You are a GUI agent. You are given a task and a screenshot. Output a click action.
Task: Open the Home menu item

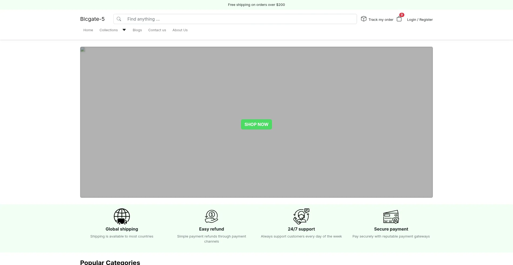(88, 30)
